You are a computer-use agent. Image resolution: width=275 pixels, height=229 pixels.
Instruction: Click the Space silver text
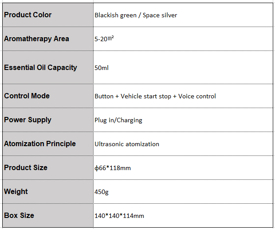tap(160, 15)
